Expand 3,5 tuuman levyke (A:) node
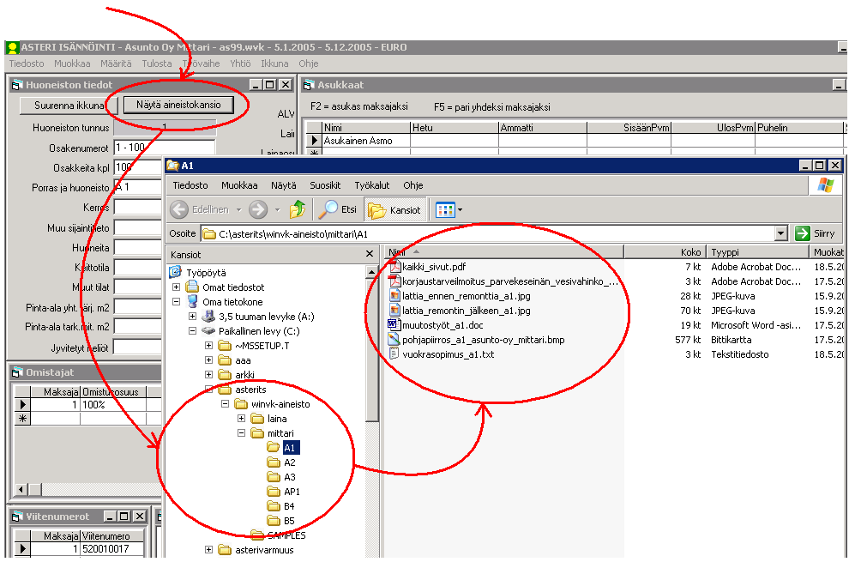Image resolution: width=855 pixels, height=568 pixels. coord(192,316)
